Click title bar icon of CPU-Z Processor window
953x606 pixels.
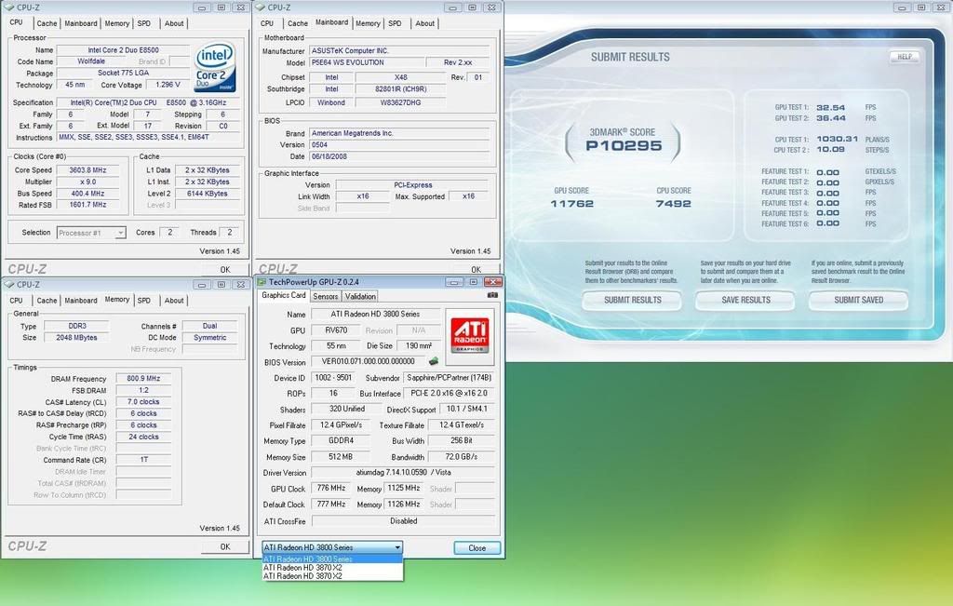[x=8, y=7]
